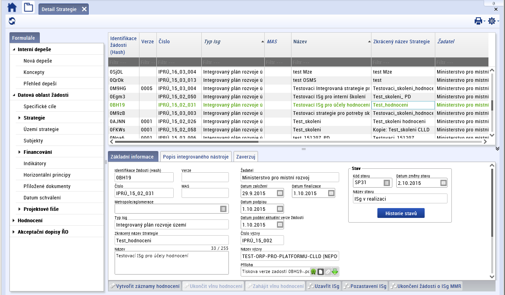The height and width of the screenshot is (295, 505).
Task: Click the Název text area
Action: click(171, 262)
